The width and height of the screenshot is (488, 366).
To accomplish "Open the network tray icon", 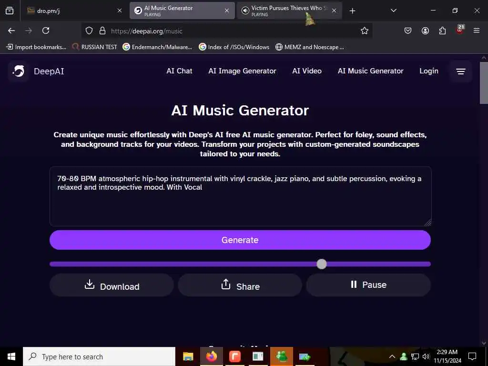I will point(415,356).
